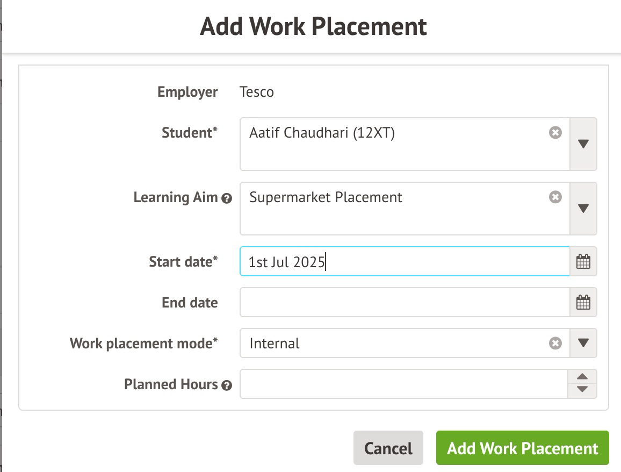621x472 pixels.
Task: Focus the Start date field
Action: click(x=404, y=262)
